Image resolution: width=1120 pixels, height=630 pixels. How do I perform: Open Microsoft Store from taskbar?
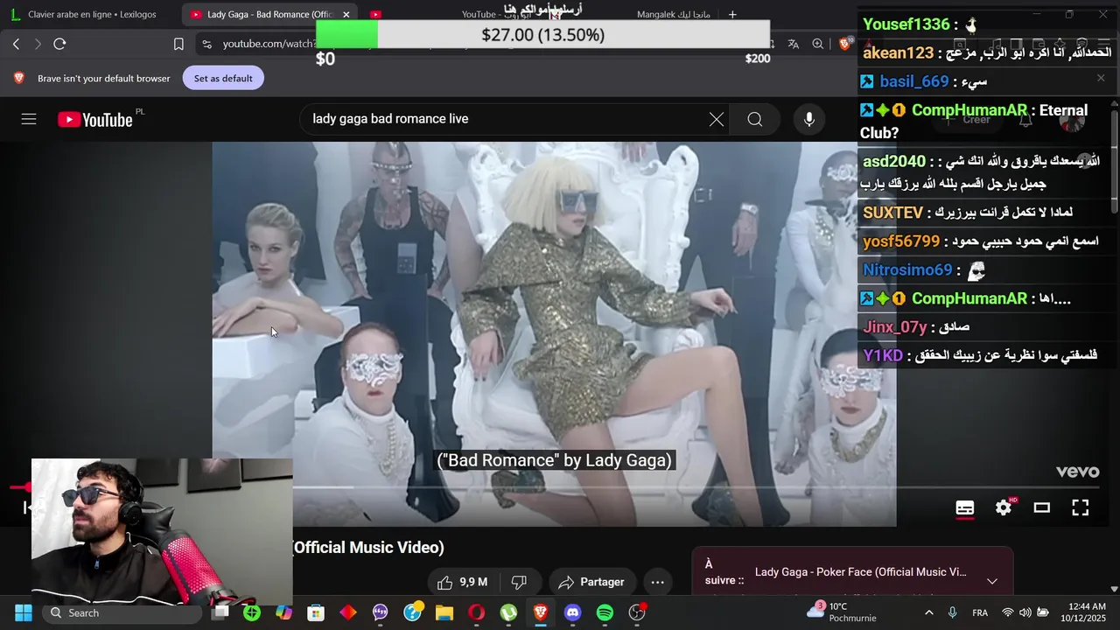(x=316, y=612)
